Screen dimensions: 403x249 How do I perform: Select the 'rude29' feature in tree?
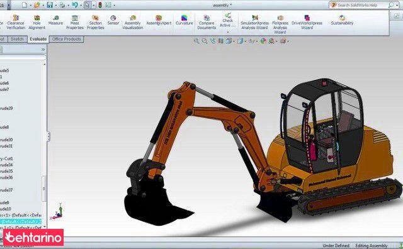[x=6, y=108]
